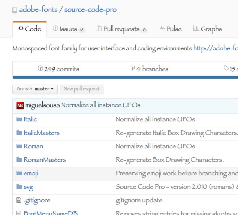Click the releases tag icon
Image resolution: width=238 pixels, height=215 pixels.
[x=226, y=68]
